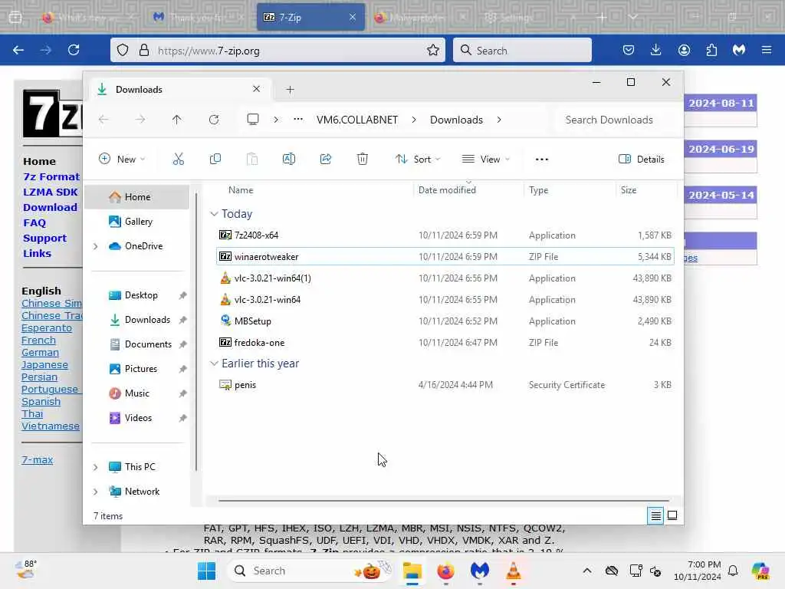Open VLC media player from taskbar
This screenshot has height=589, width=785.
513,571
